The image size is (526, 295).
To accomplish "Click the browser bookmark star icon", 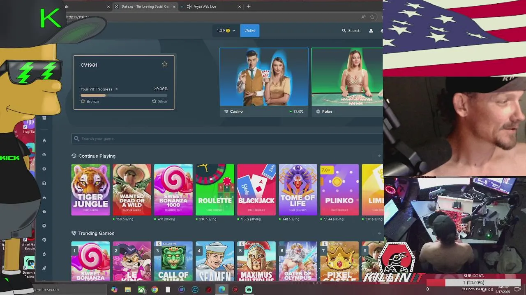I will tap(372, 17).
